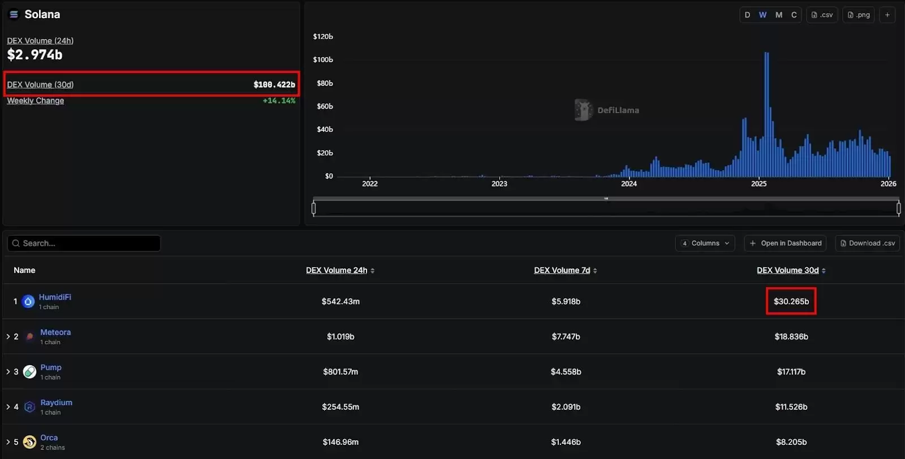The width and height of the screenshot is (905, 459).
Task: Click the $180.422b value
Action: [274, 85]
